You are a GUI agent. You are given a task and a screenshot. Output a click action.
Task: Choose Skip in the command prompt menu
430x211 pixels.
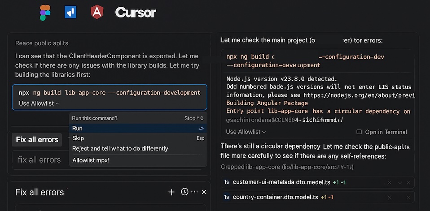pyautogui.click(x=78, y=138)
